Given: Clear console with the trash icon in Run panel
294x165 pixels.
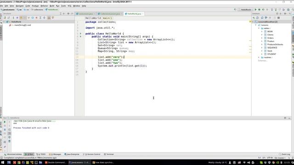Looking at the screenshot, I should pyautogui.click(x=9, y=141).
